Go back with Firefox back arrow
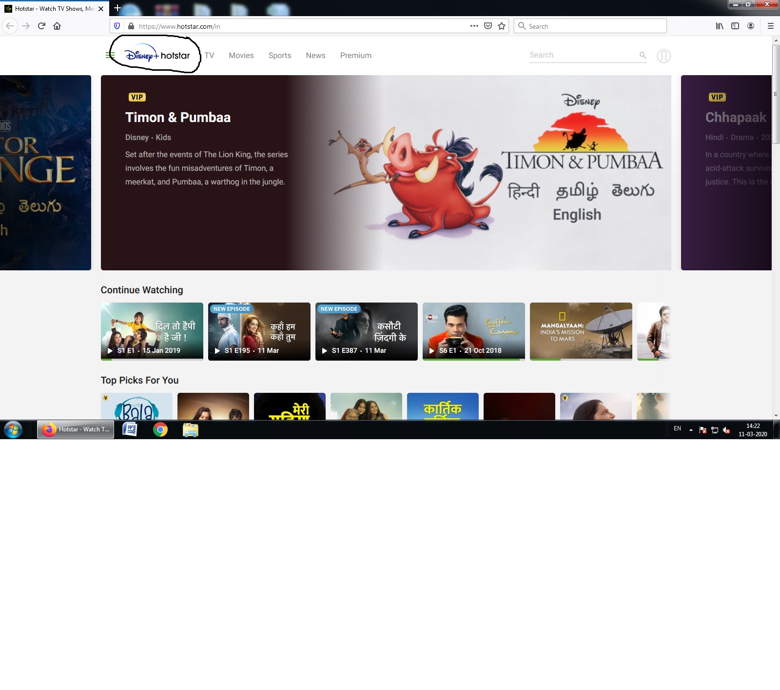 click(x=10, y=26)
